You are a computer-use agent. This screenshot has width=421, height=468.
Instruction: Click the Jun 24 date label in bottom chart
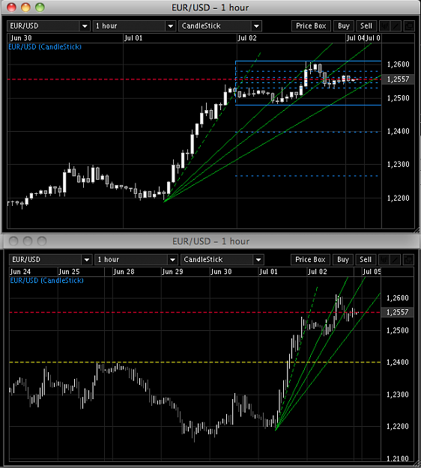(x=20, y=272)
